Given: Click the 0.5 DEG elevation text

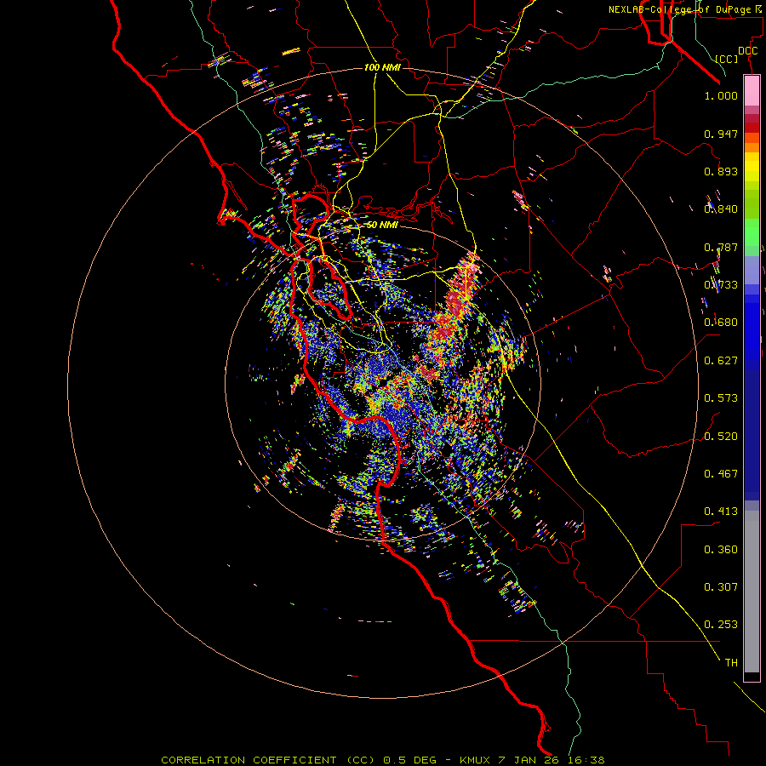Looking at the screenshot, I should point(410,760).
